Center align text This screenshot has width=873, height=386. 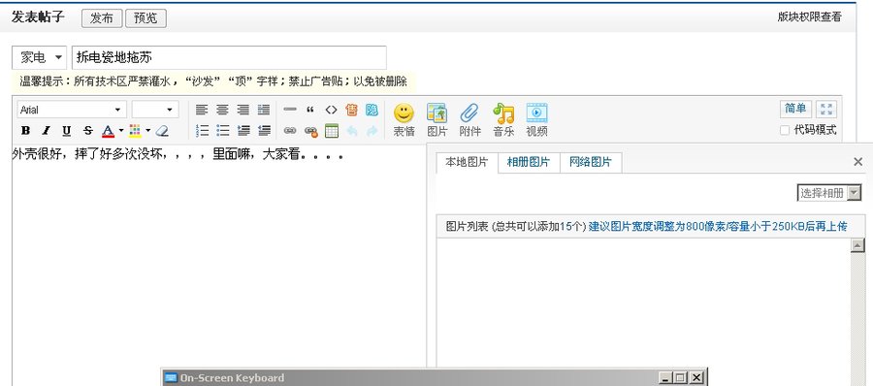(x=222, y=110)
